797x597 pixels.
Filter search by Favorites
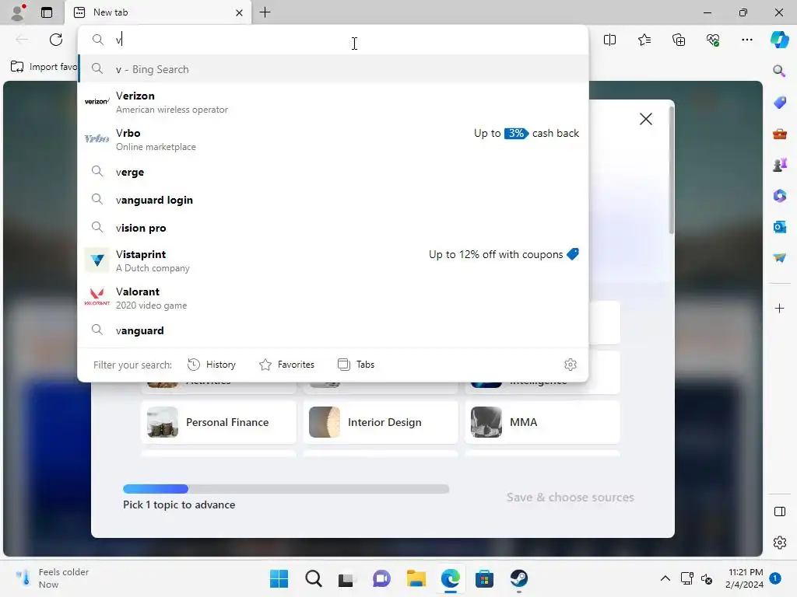pos(286,365)
